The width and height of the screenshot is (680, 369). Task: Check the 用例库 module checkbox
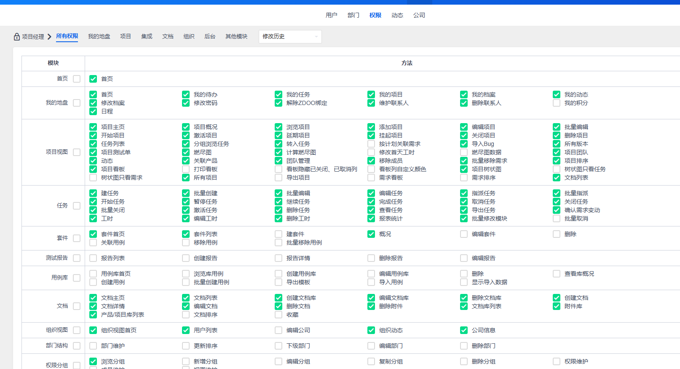(x=77, y=278)
